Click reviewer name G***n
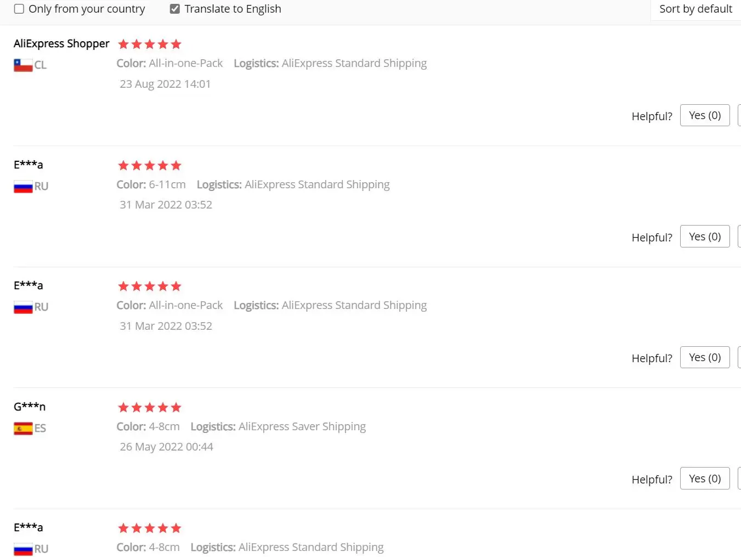The height and width of the screenshot is (557, 741). (x=30, y=407)
